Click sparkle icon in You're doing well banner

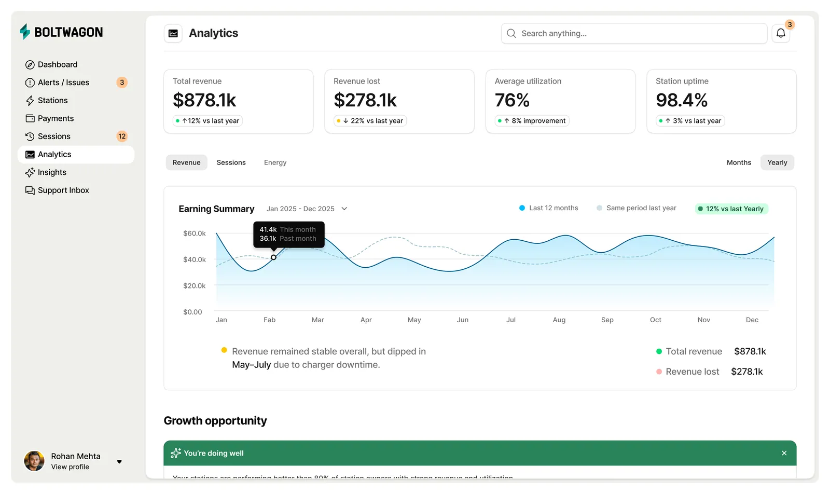coord(176,453)
